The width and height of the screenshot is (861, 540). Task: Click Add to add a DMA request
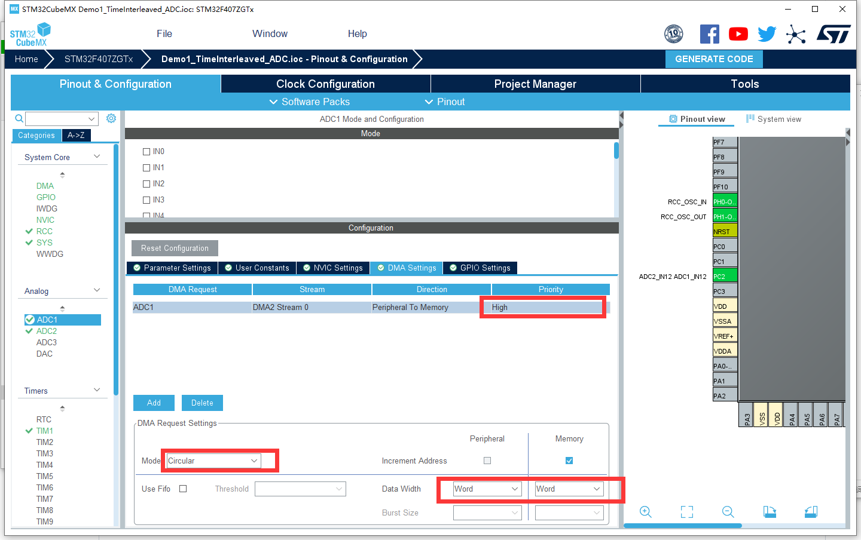point(154,403)
